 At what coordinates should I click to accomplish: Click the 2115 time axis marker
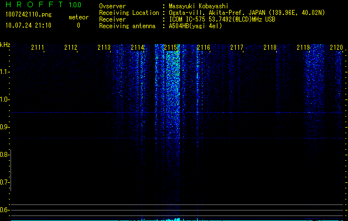click(x=170, y=47)
